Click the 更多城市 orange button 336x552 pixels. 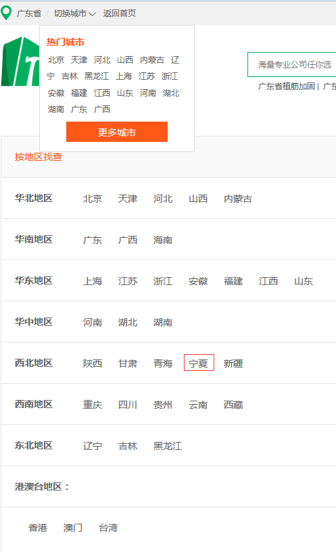117,132
